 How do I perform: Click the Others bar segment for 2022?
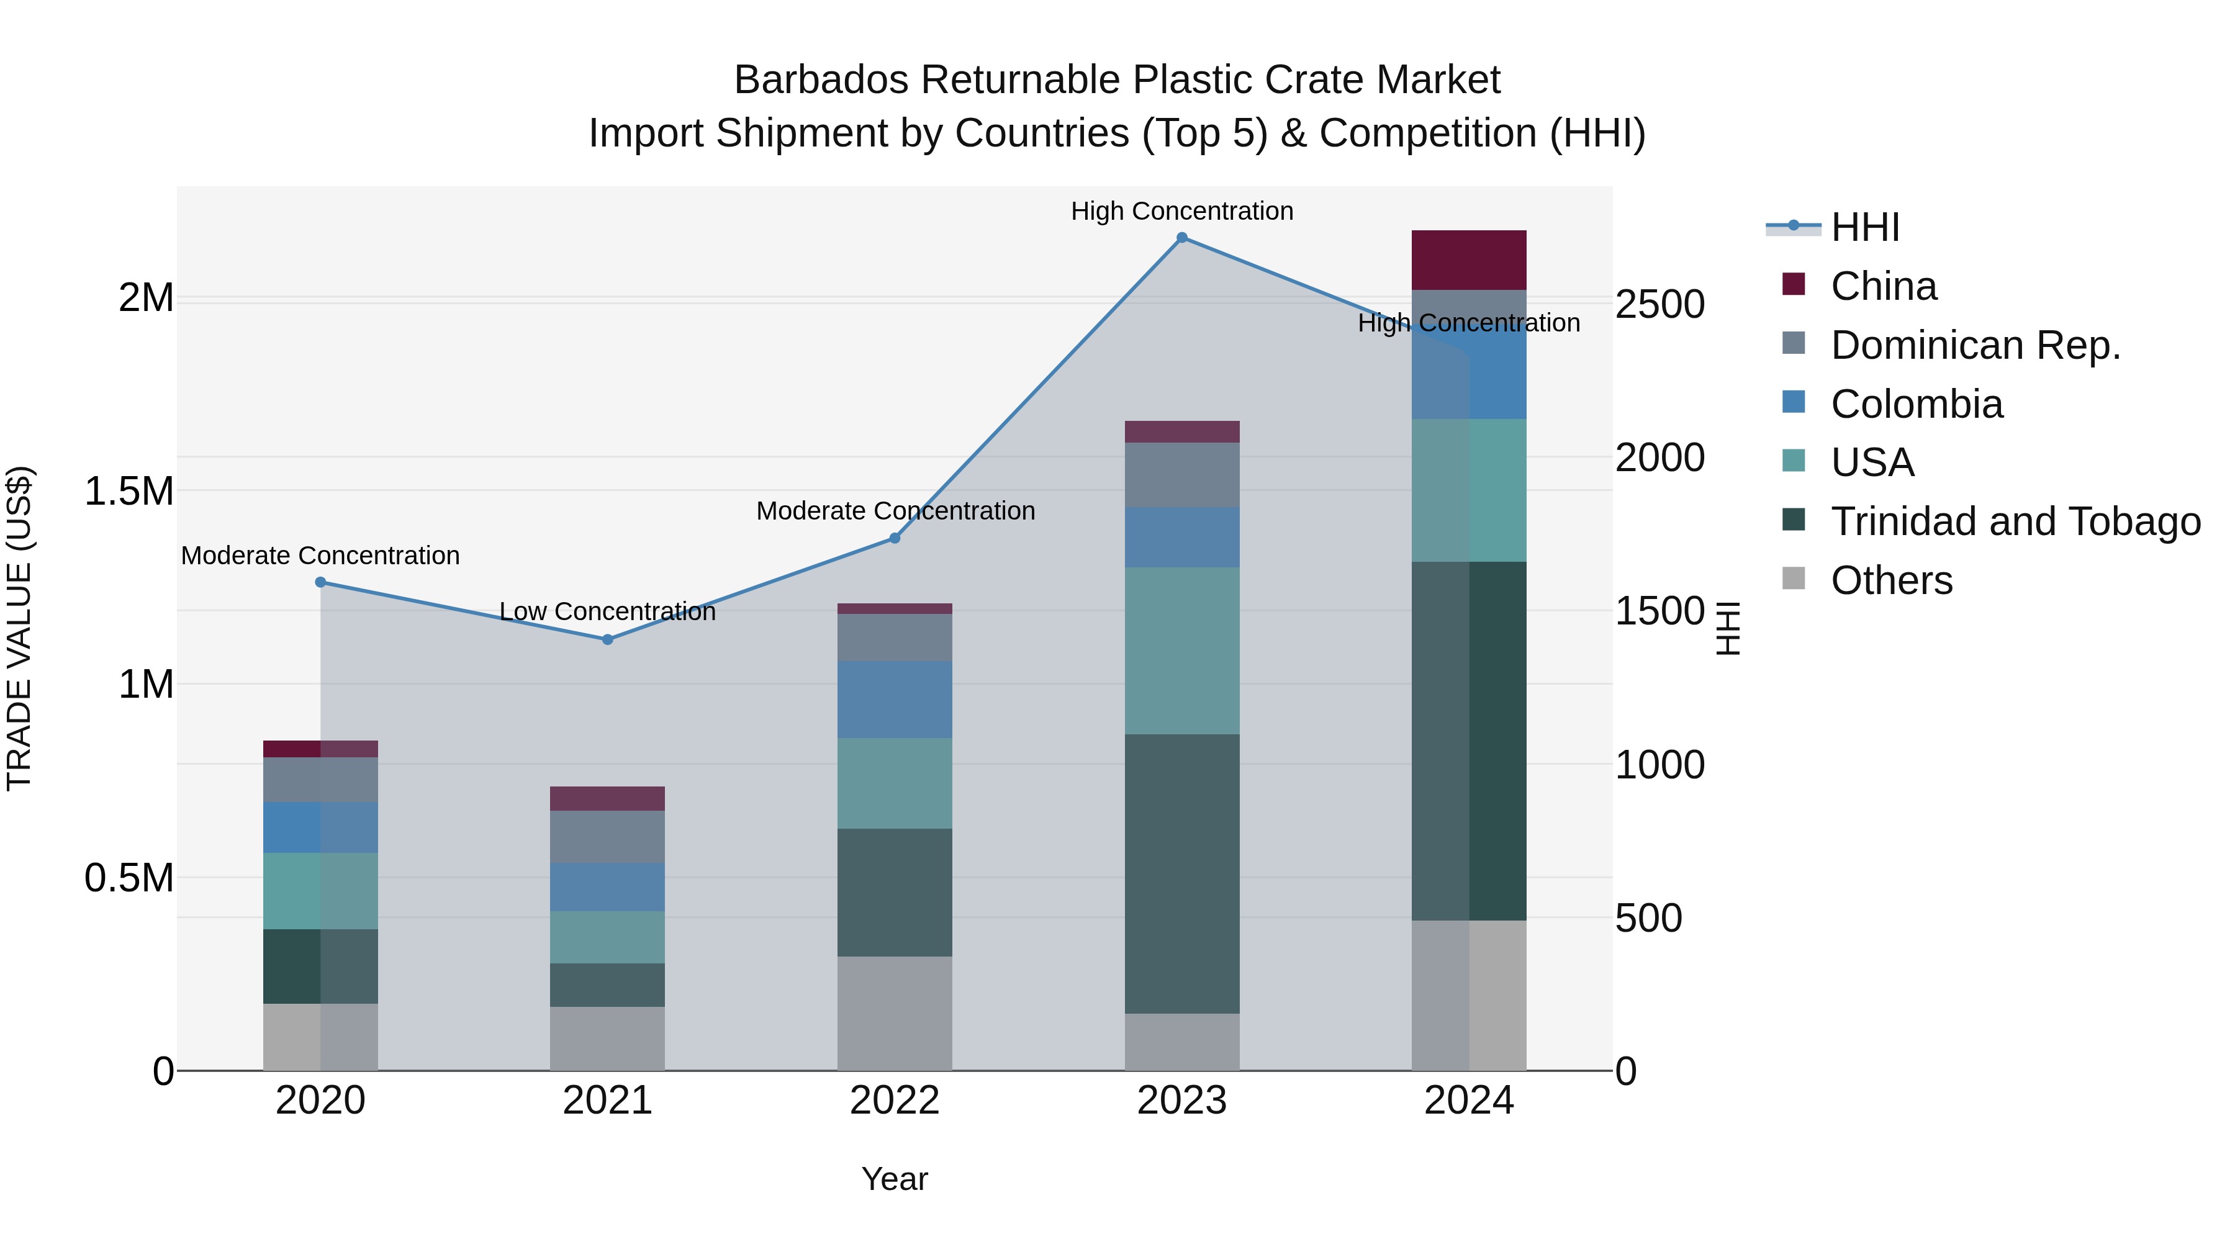[895, 1013]
